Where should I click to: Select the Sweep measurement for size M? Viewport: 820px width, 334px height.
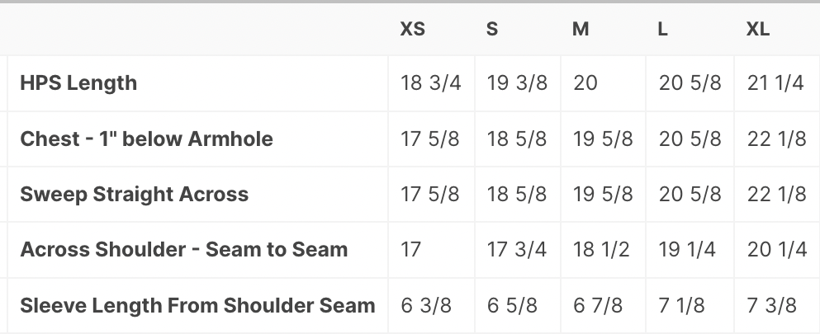603,195
